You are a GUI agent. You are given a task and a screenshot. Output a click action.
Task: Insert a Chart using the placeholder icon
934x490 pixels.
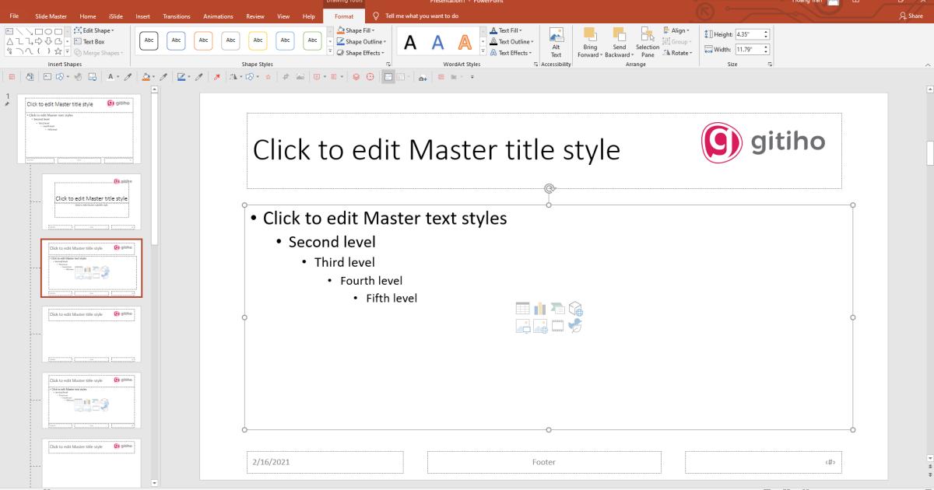coord(540,307)
